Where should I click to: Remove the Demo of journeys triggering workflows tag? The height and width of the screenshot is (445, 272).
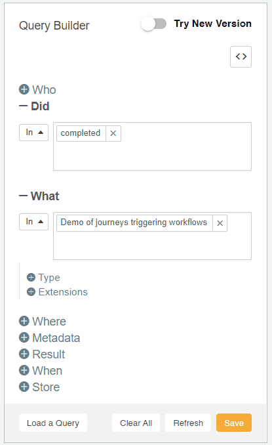(x=220, y=223)
